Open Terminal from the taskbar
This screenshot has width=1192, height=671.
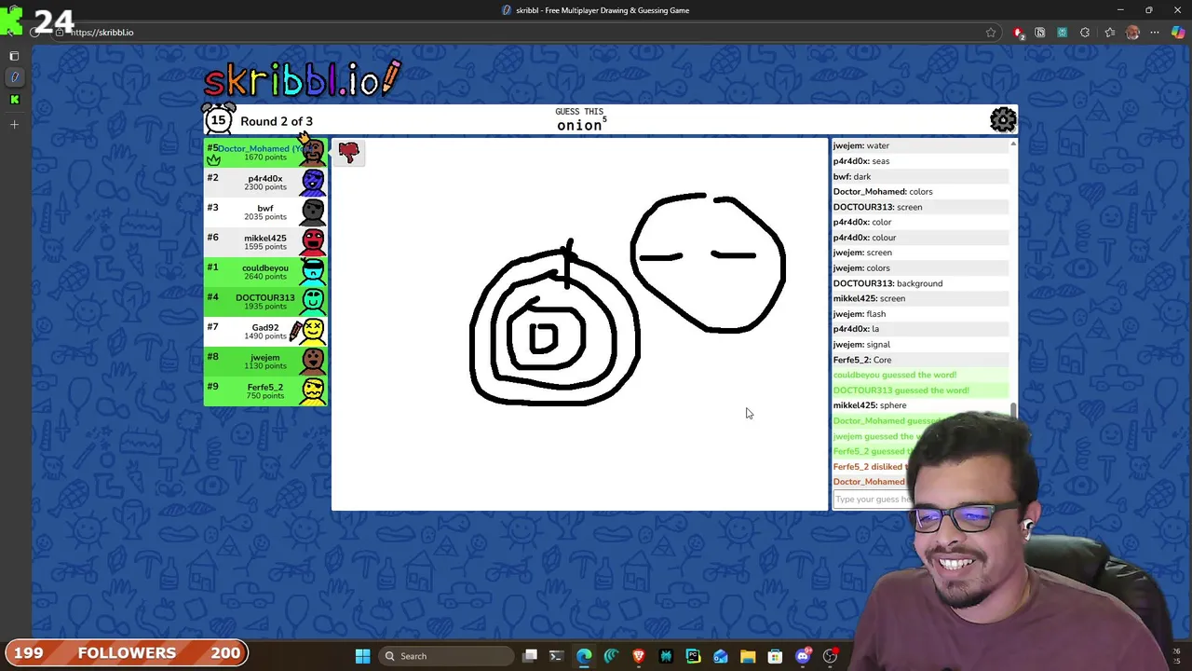(x=556, y=656)
